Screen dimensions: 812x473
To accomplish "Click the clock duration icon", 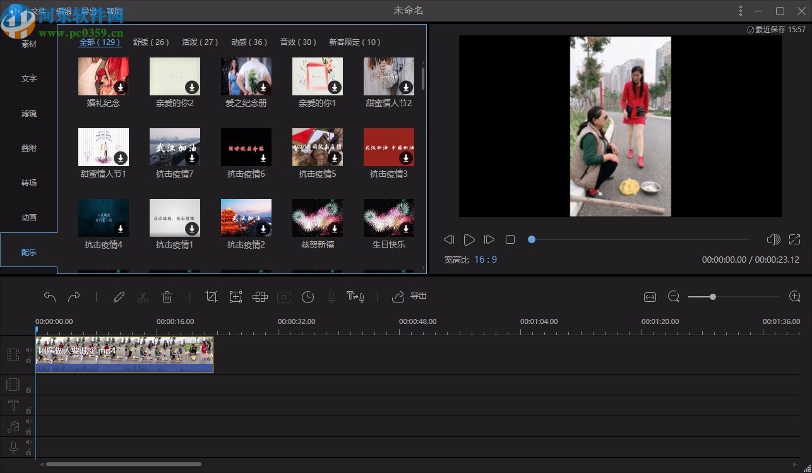I will point(307,297).
